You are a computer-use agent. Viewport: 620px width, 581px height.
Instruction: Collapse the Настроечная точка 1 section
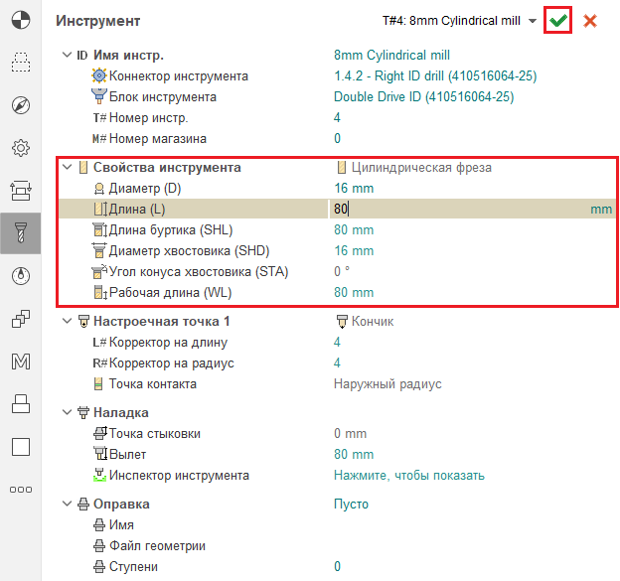pos(67,322)
